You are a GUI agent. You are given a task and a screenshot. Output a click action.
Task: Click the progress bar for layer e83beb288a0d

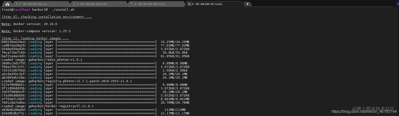[x=106, y=110]
